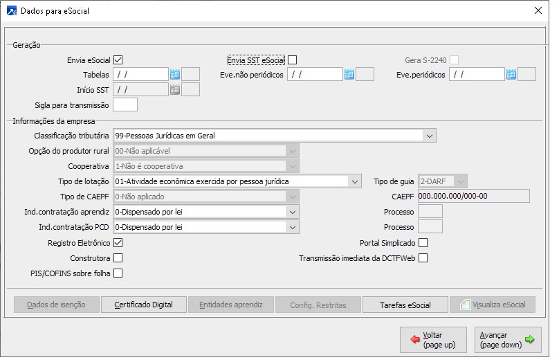559x362 pixels.
Task: Open calendar for Eve.não periódicos date
Action: [x=349, y=75]
